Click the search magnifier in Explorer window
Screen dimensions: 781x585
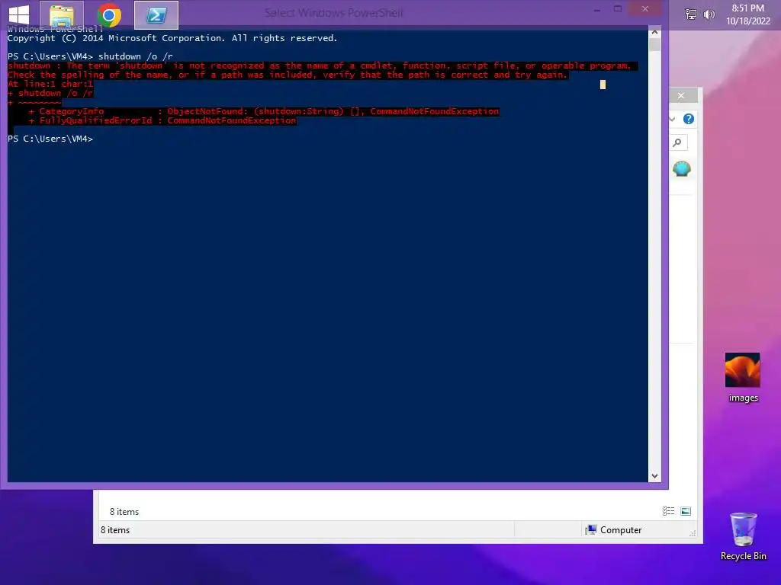coord(677,142)
